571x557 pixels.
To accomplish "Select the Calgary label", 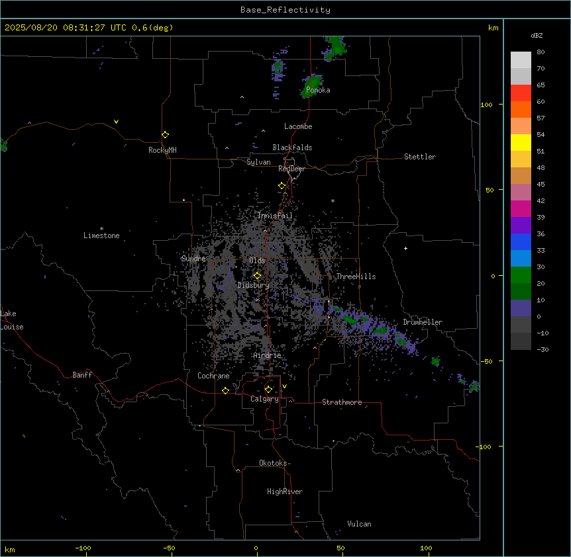I will (x=264, y=399).
